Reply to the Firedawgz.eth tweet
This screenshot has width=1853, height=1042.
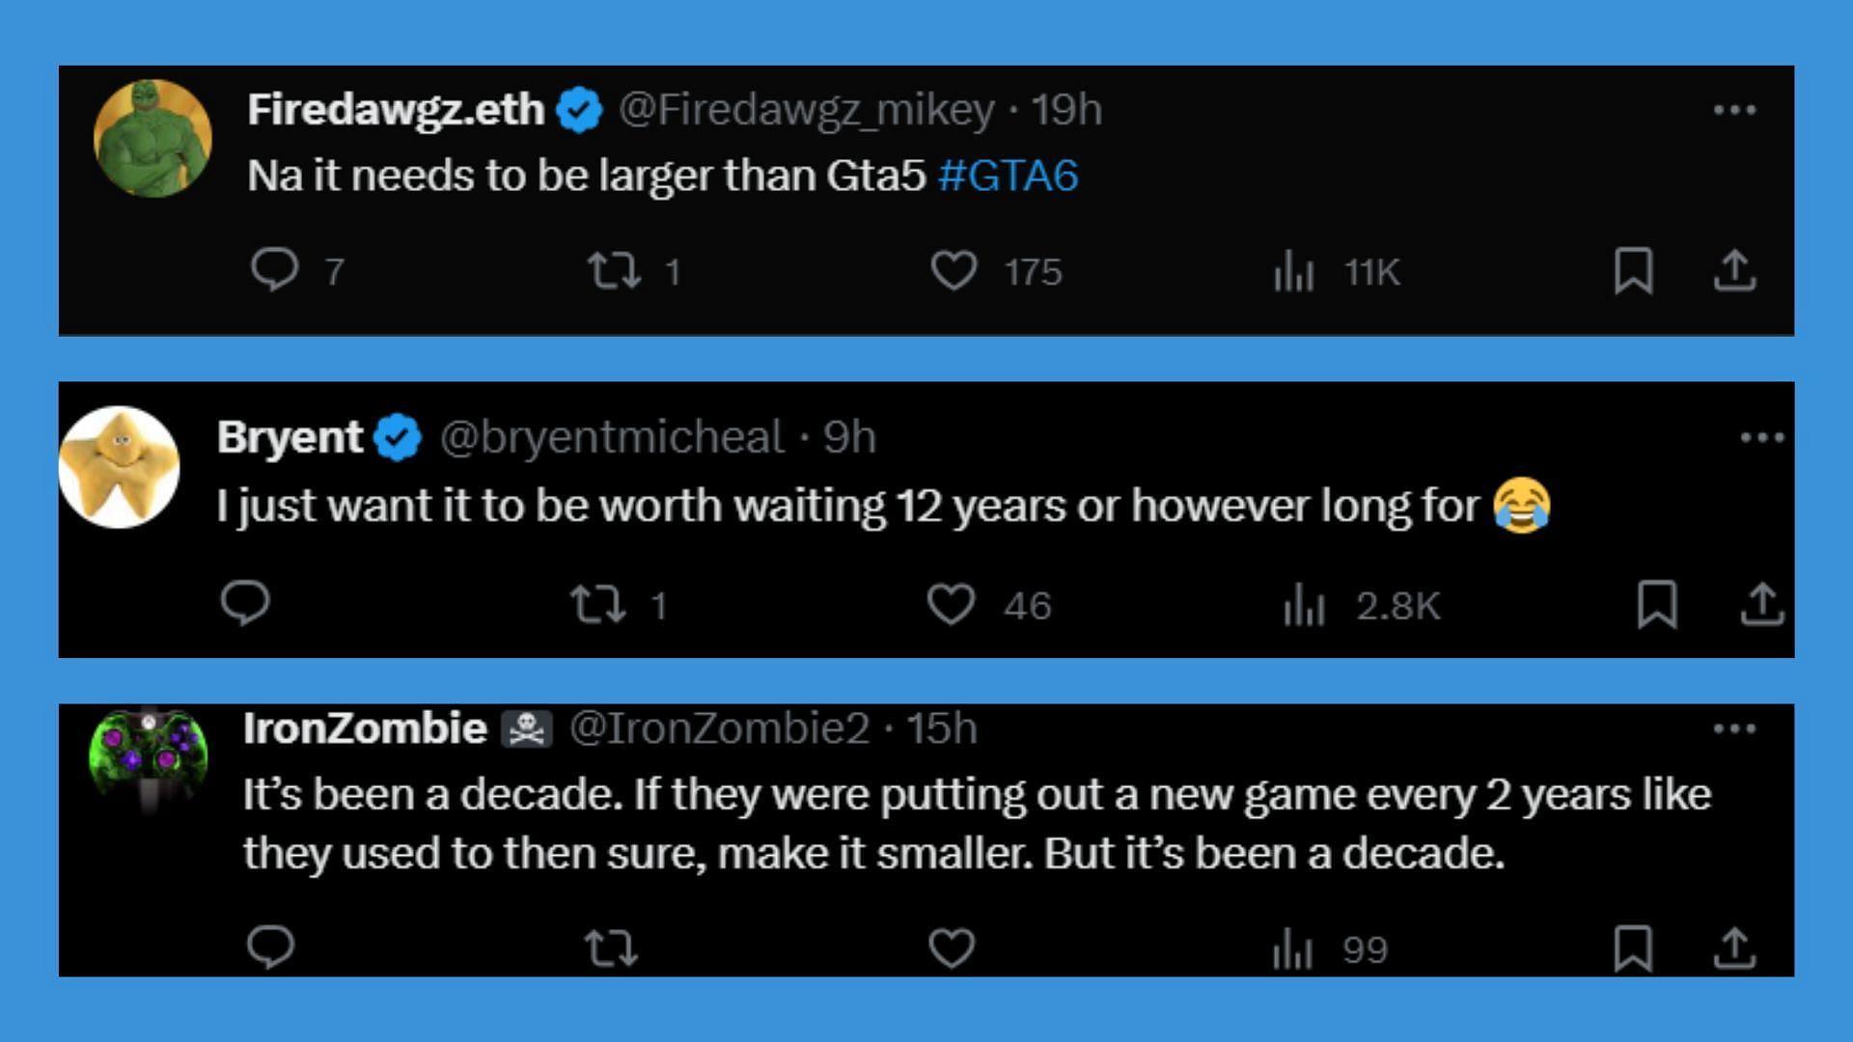coord(275,269)
